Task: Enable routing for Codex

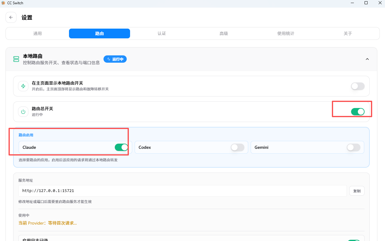Action: (x=238, y=147)
